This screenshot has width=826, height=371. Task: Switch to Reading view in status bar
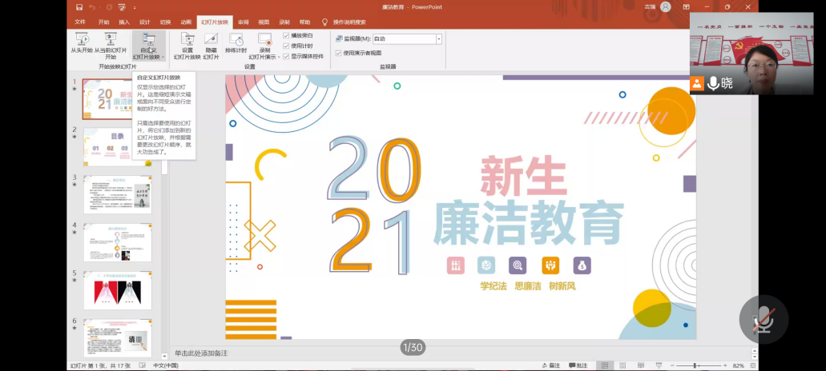(640, 365)
